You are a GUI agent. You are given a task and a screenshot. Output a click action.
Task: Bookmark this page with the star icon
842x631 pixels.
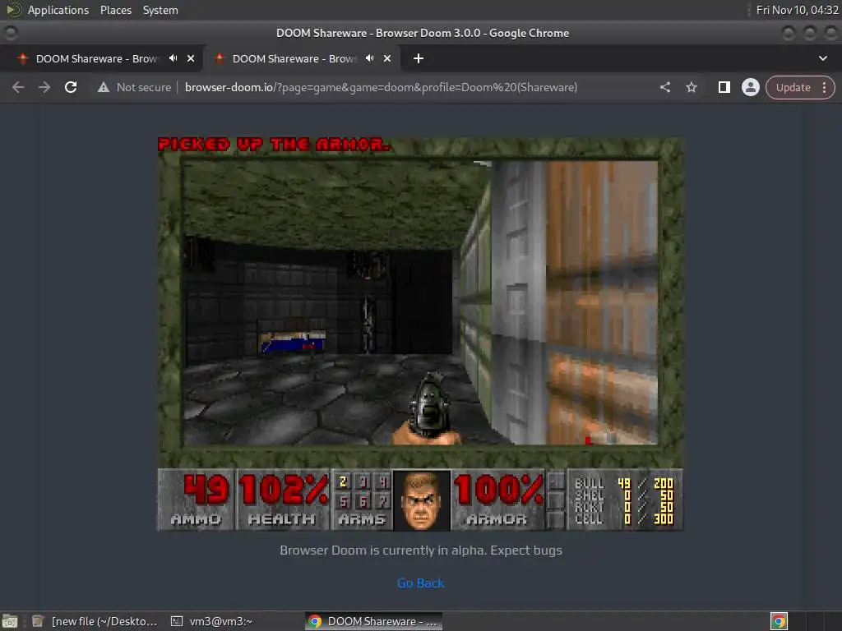(691, 87)
